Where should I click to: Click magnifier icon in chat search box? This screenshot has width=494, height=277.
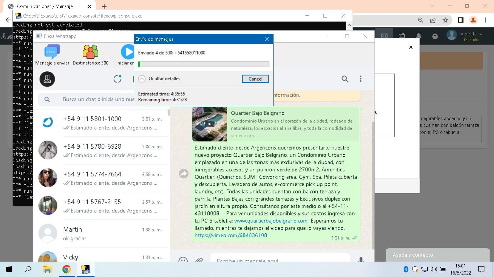click(47, 99)
